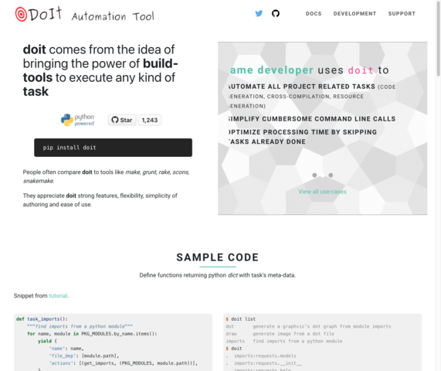441x371 pixels.
Task: Open the GitHub octocat icon in header
Action: [x=276, y=13]
